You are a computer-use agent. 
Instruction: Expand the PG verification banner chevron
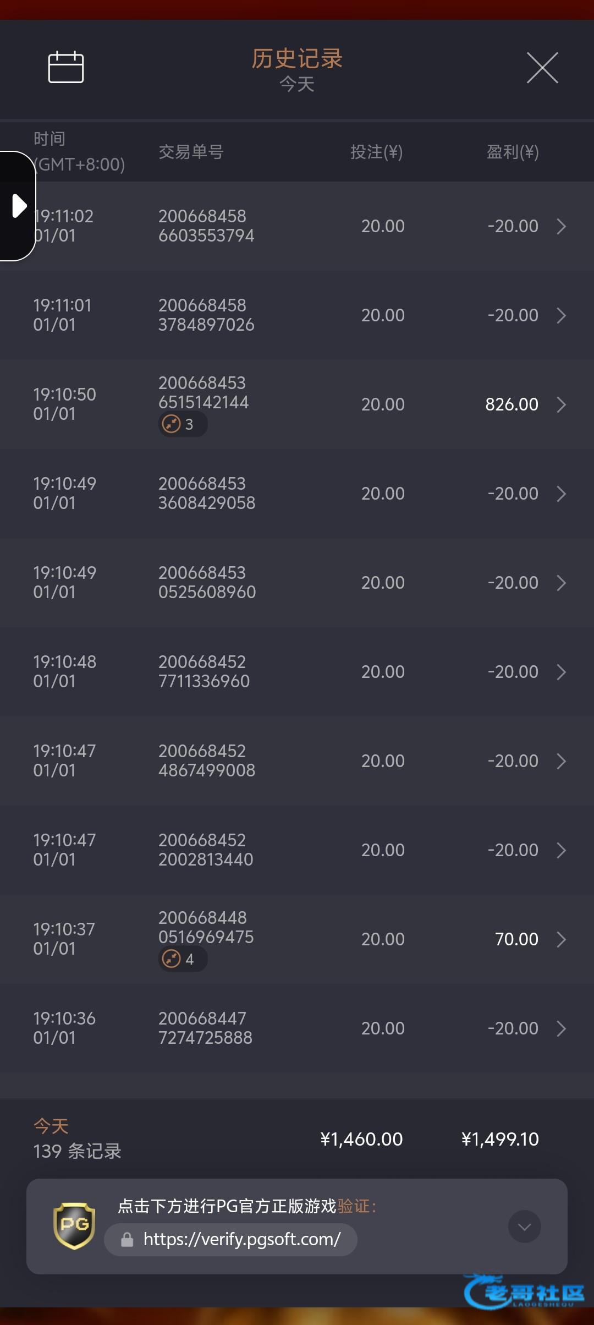(524, 1226)
